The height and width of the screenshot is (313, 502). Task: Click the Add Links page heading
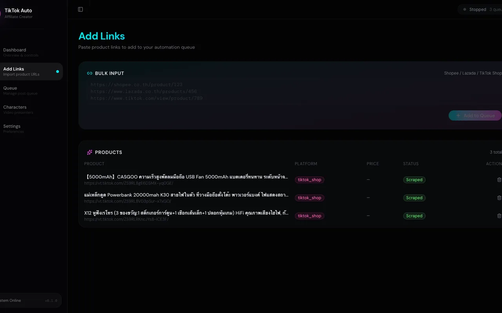pos(102,36)
